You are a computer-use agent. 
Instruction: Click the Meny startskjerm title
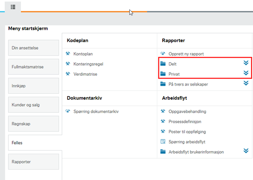[x=28, y=28]
